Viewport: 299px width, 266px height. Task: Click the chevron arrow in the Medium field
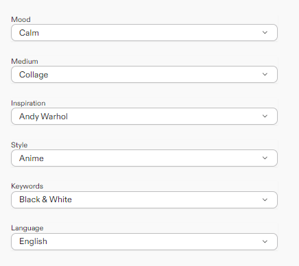coord(265,74)
